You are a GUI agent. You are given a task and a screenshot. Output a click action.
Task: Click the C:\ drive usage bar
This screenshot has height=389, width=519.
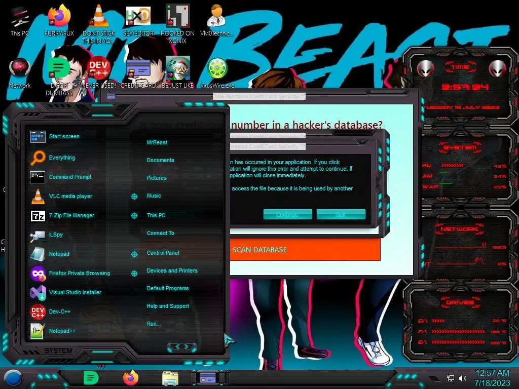pos(438,321)
